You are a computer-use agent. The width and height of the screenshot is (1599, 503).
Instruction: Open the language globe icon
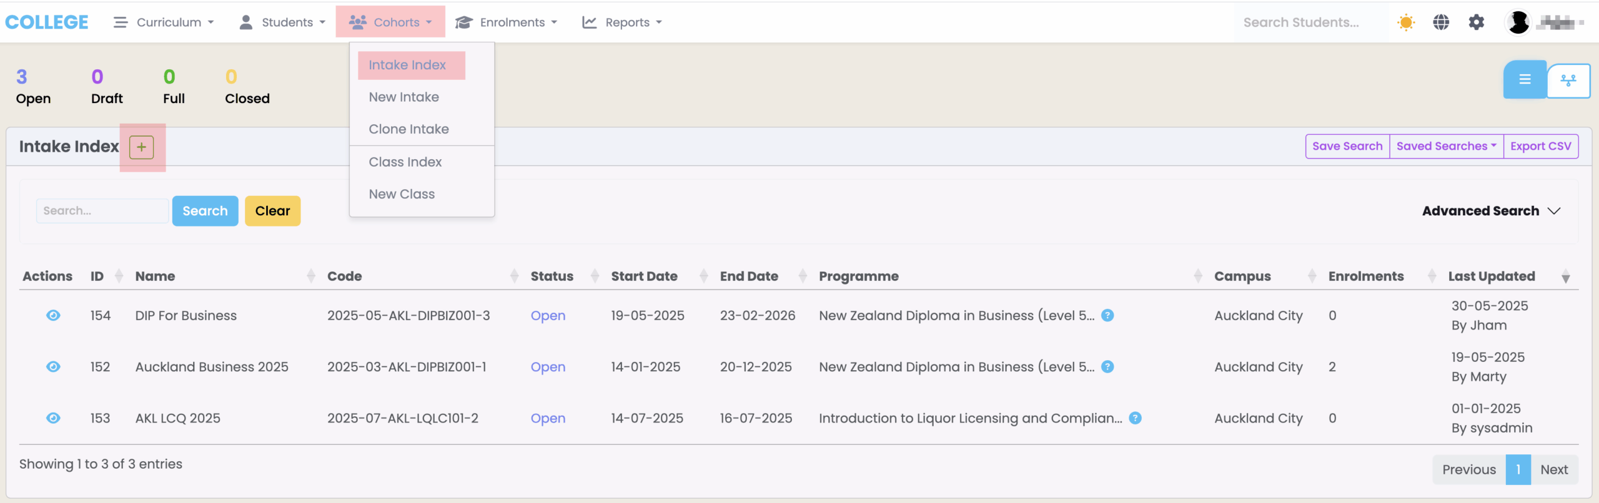point(1441,22)
